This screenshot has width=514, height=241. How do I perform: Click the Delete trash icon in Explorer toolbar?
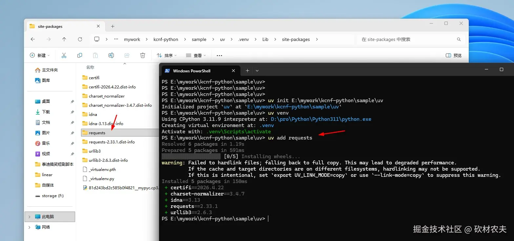pyautogui.click(x=143, y=55)
